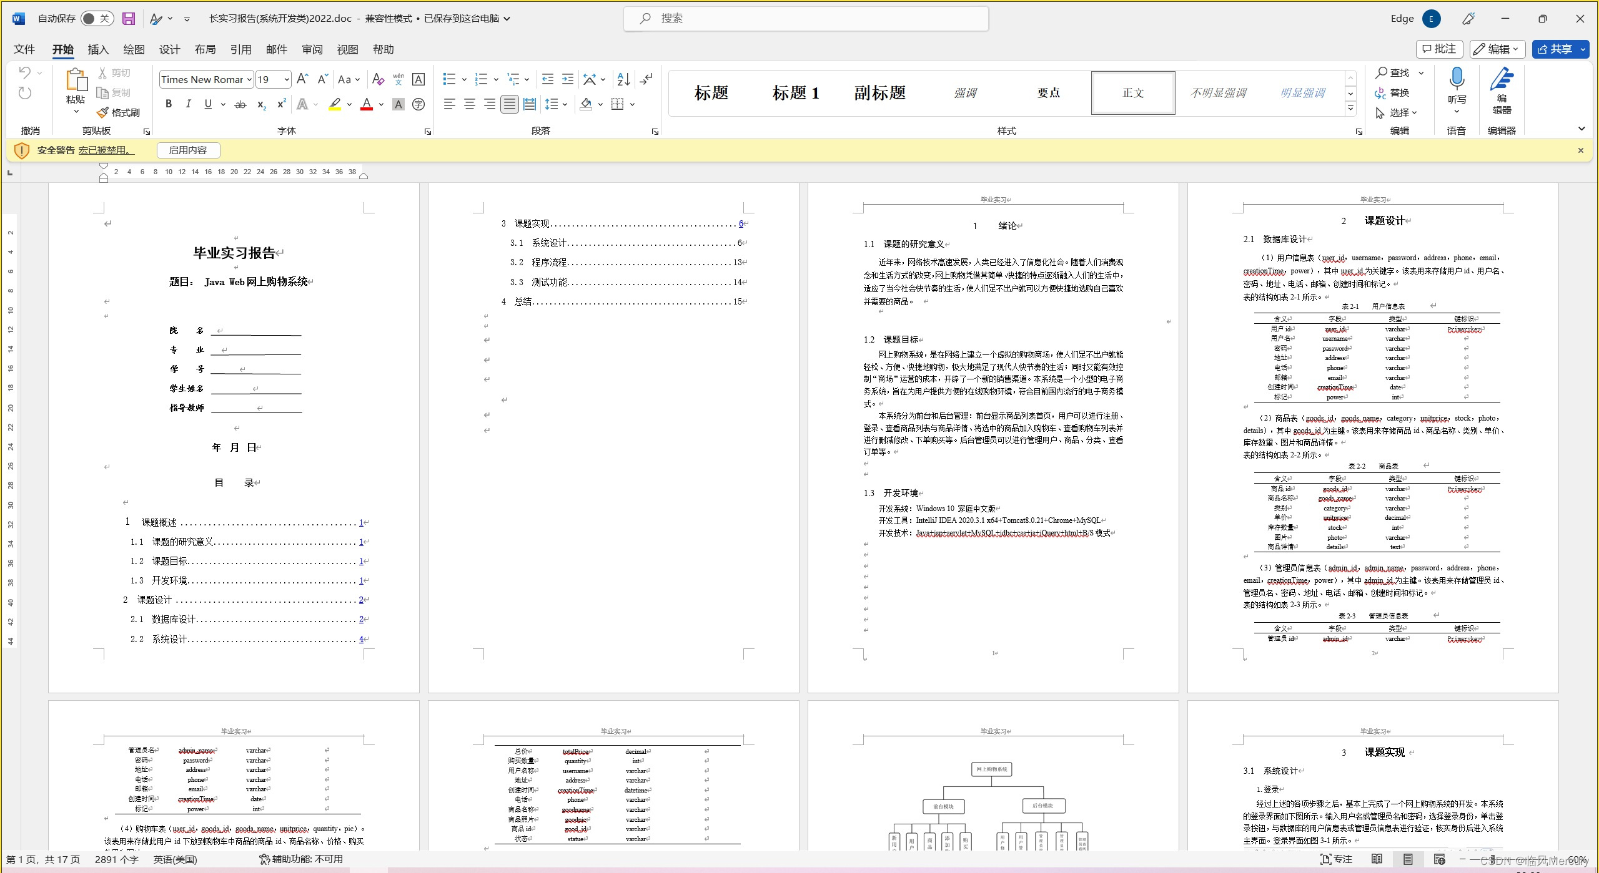Open the Change Case Aa dropdown

[x=349, y=79]
